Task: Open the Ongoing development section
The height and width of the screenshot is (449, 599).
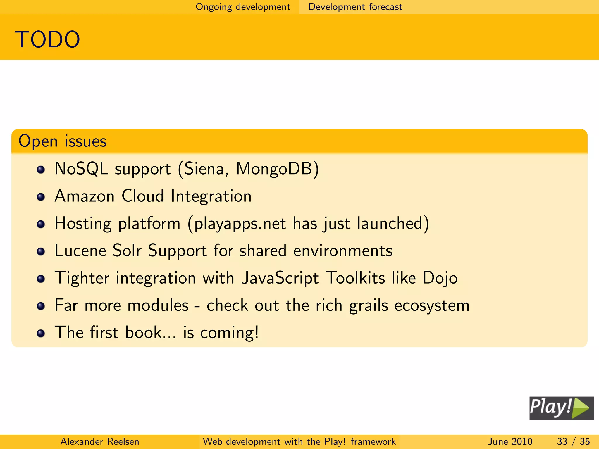Action: [243, 7]
